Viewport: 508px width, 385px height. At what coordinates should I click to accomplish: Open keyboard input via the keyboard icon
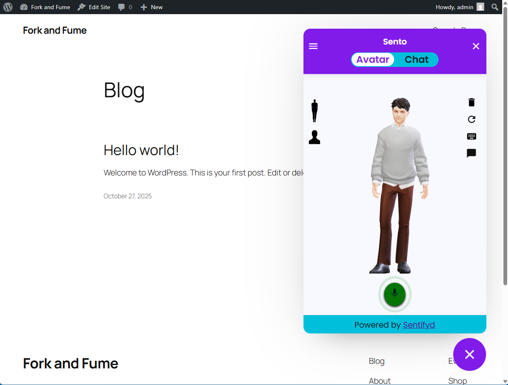471,136
